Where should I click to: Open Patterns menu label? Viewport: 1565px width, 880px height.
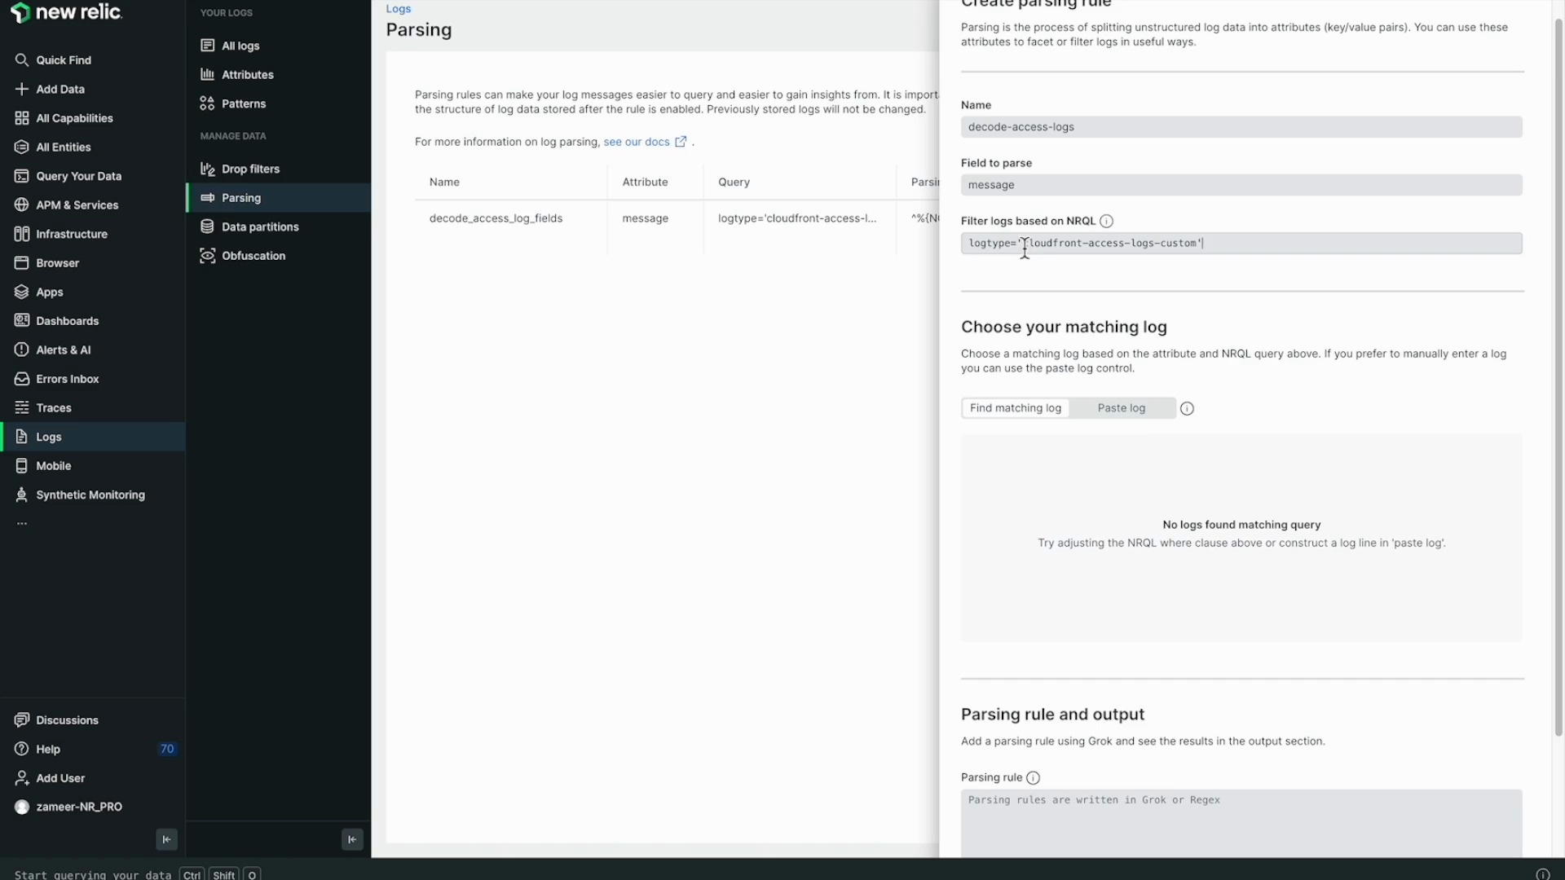[244, 103]
